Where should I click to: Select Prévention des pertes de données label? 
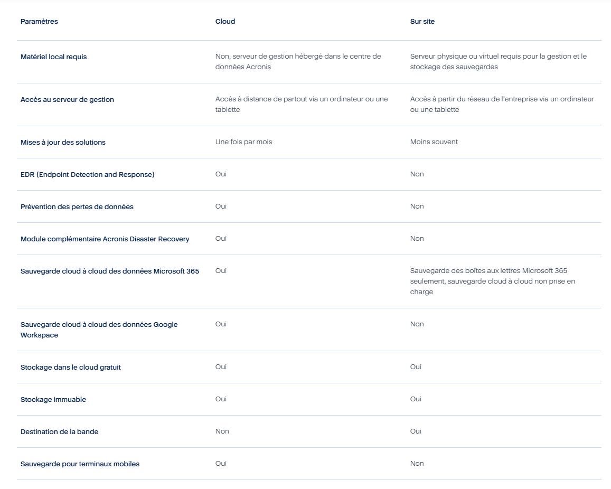77,207
